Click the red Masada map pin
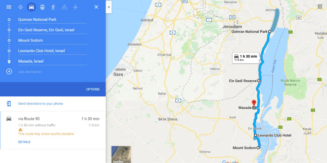 point(254,103)
